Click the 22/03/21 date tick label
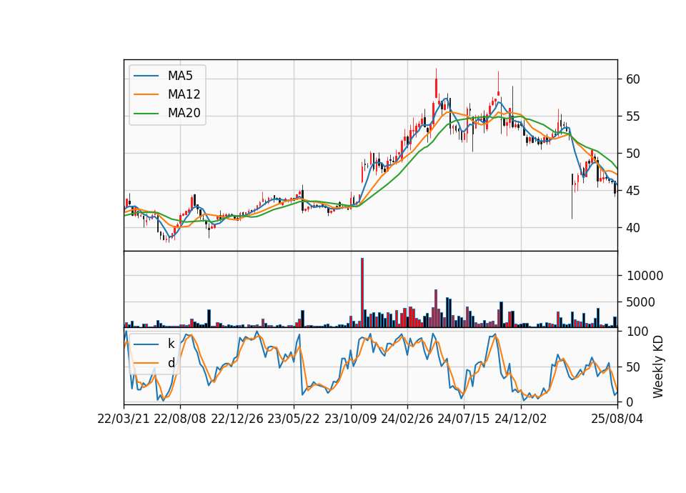The image size is (686, 493). pyautogui.click(x=124, y=419)
